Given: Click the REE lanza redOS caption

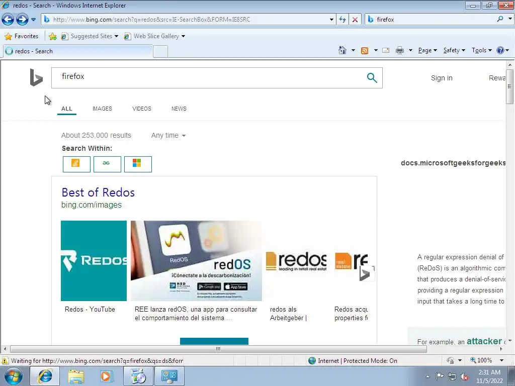Looking at the screenshot, I should [196, 314].
